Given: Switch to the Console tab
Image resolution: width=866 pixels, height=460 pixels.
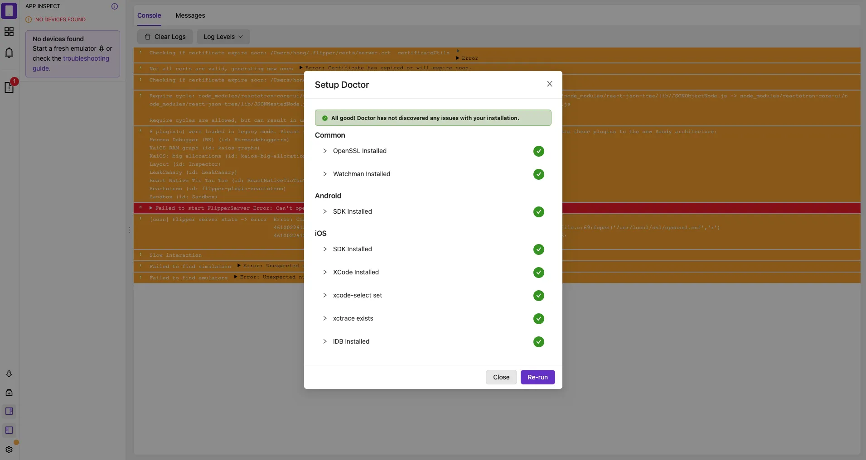Looking at the screenshot, I should [x=149, y=15].
